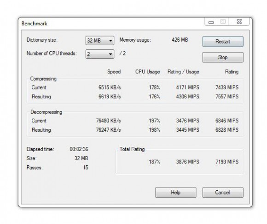This screenshot has width=267, height=224.
Task: Click Decompressing Resulting speed 76247 KB/s
Action: pyautogui.click(x=108, y=130)
